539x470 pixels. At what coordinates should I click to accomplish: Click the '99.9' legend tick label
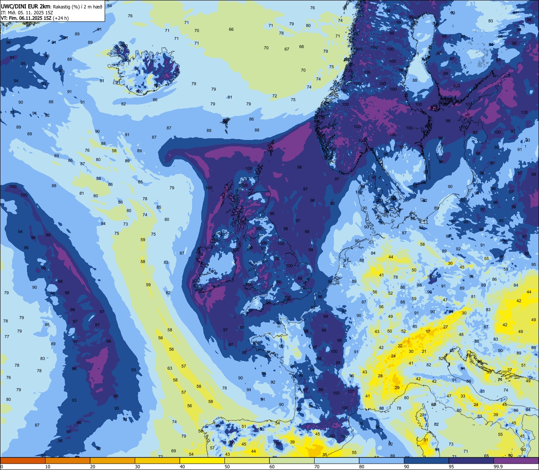[x=498, y=467]
